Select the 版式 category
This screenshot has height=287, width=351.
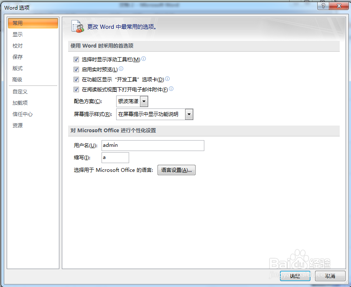(33, 68)
